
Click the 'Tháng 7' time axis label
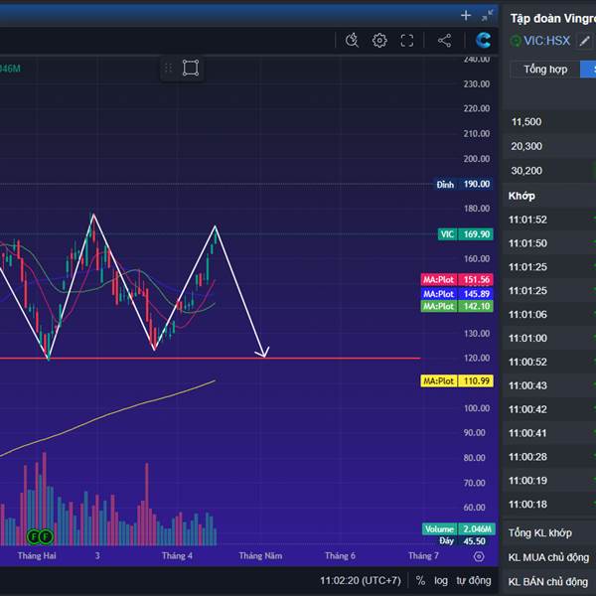(423, 555)
